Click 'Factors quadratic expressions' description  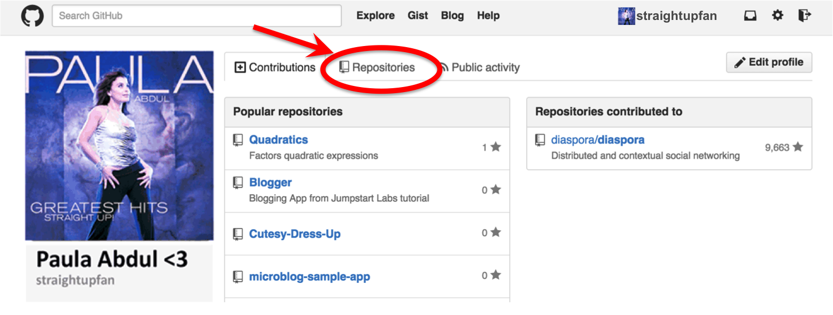pyautogui.click(x=314, y=156)
